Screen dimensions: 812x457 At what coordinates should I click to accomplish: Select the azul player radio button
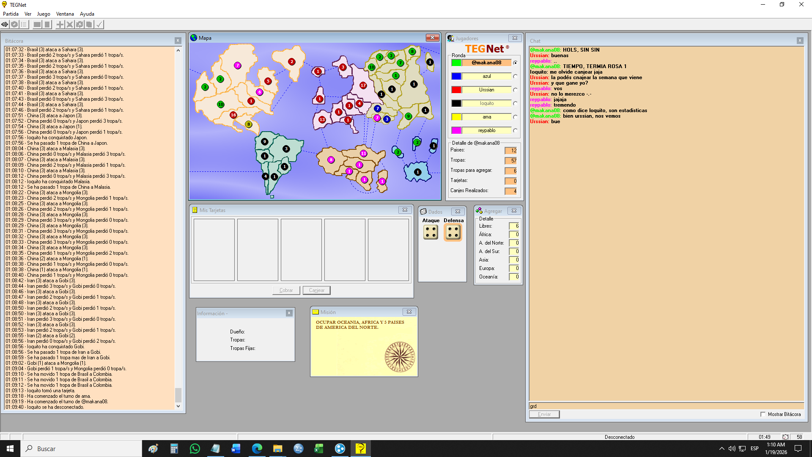pos(515,77)
